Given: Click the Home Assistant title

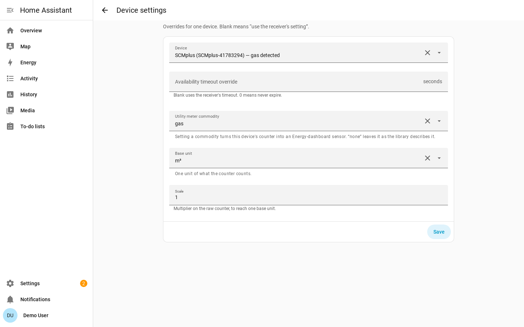Looking at the screenshot, I should pos(46,10).
